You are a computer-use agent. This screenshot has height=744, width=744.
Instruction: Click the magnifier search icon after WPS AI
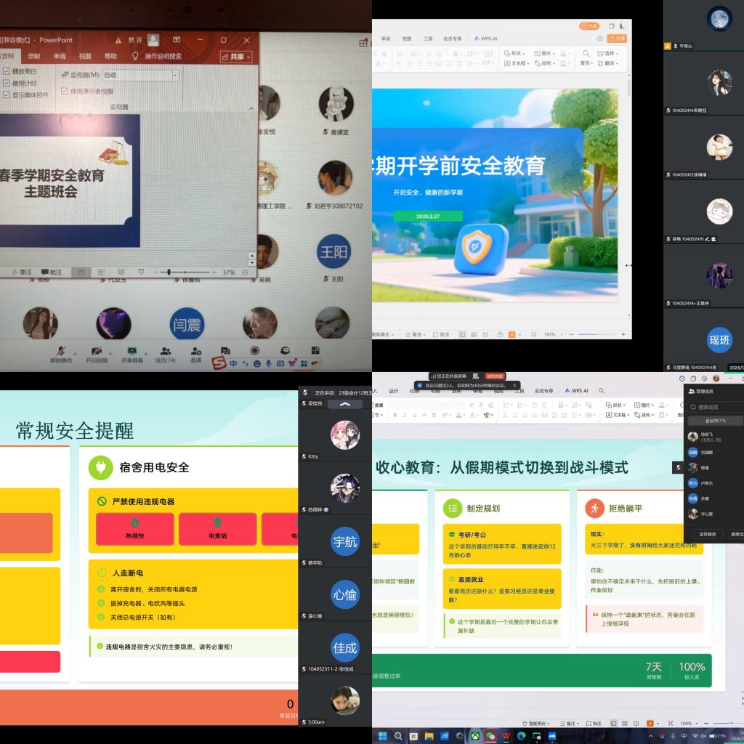[602, 390]
